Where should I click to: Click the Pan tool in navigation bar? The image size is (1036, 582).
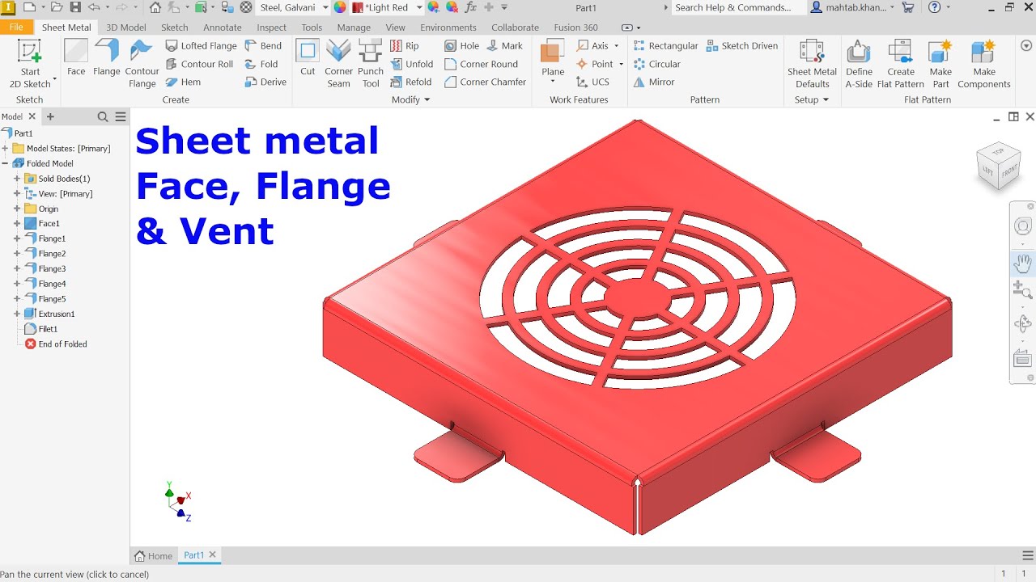coord(1023,263)
